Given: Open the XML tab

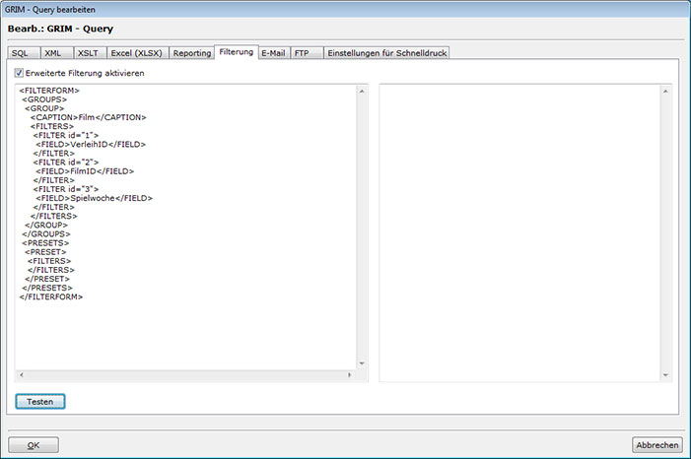Looking at the screenshot, I should pyautogui.click(x=52, y=52).
